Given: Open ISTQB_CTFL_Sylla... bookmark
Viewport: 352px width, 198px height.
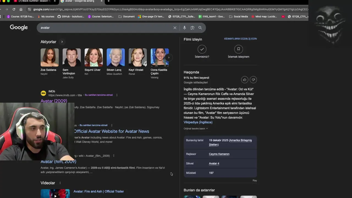Looking at the screenshot, I should point(182,16).
